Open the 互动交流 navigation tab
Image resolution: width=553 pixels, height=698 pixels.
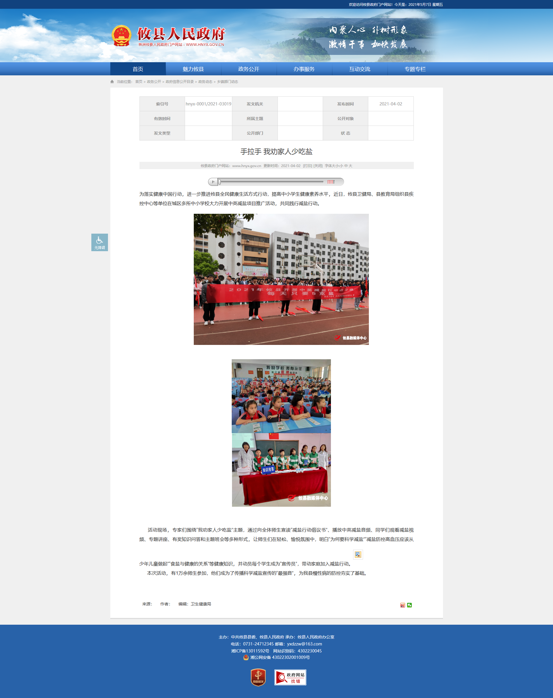tap(360, 69)
